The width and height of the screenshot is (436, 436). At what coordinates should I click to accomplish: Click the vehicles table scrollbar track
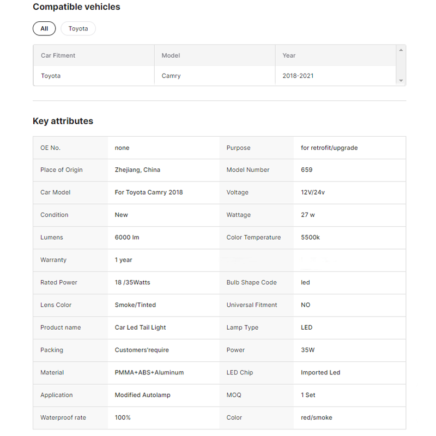tap(401, 65)
